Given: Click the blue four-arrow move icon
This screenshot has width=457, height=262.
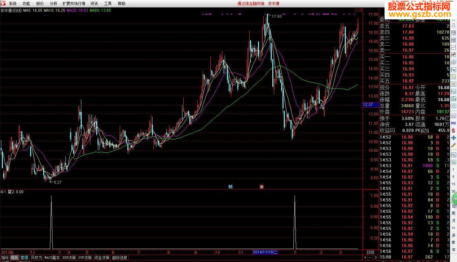Looking at the screenshot, I should (x=454, y=138).
